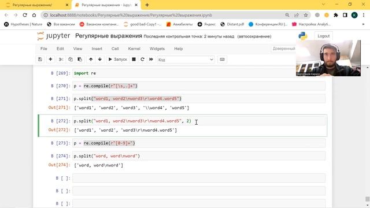
Task: Open tab search chevron in title bar
Action: pyautogui.click(x=323, y=5)
